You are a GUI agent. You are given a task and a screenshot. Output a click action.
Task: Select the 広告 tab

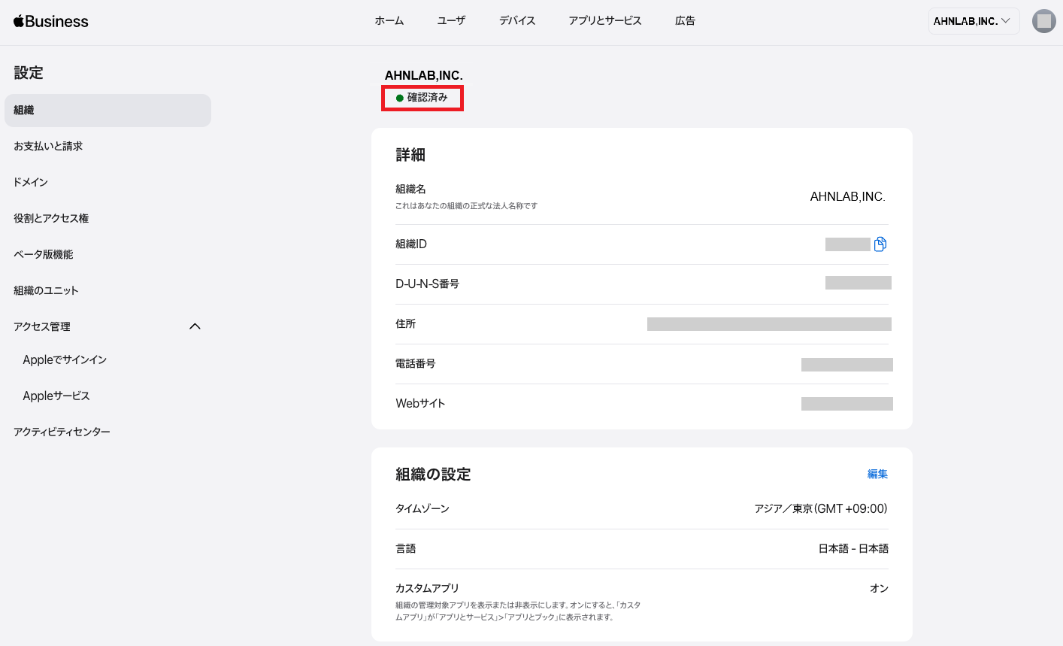coord(685,21)
